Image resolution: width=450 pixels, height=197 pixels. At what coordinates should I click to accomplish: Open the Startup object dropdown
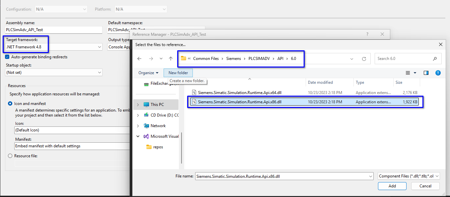[54, 72]
